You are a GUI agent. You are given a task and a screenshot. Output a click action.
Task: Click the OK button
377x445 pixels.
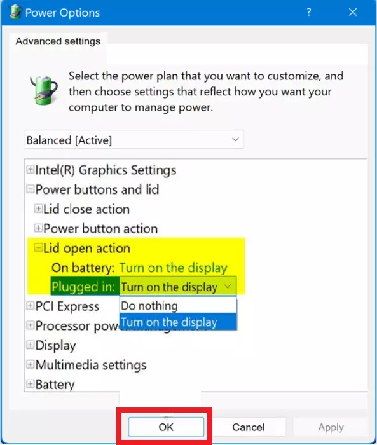[166, 427]
